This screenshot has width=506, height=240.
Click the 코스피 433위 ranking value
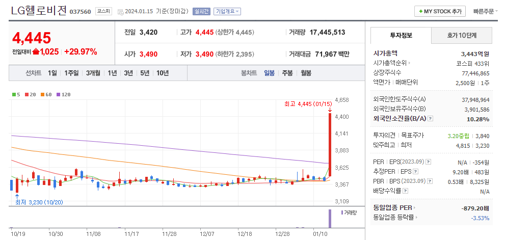pos(473,64)
